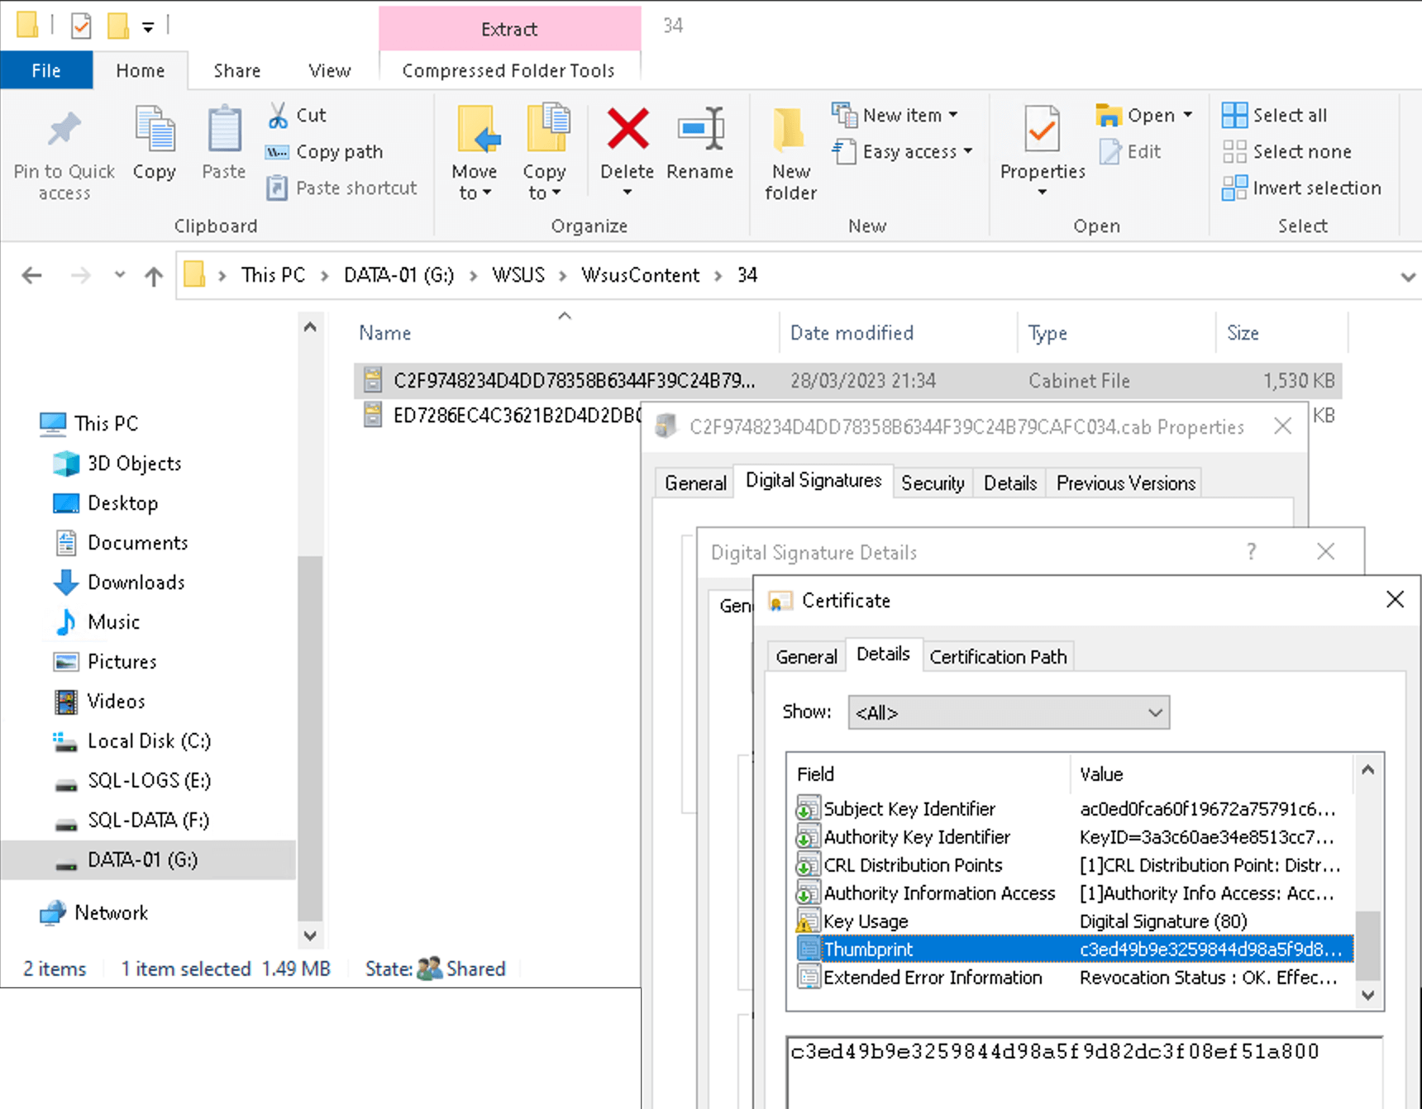Expand the Open button dropdown

click(x=1188, y=115)
